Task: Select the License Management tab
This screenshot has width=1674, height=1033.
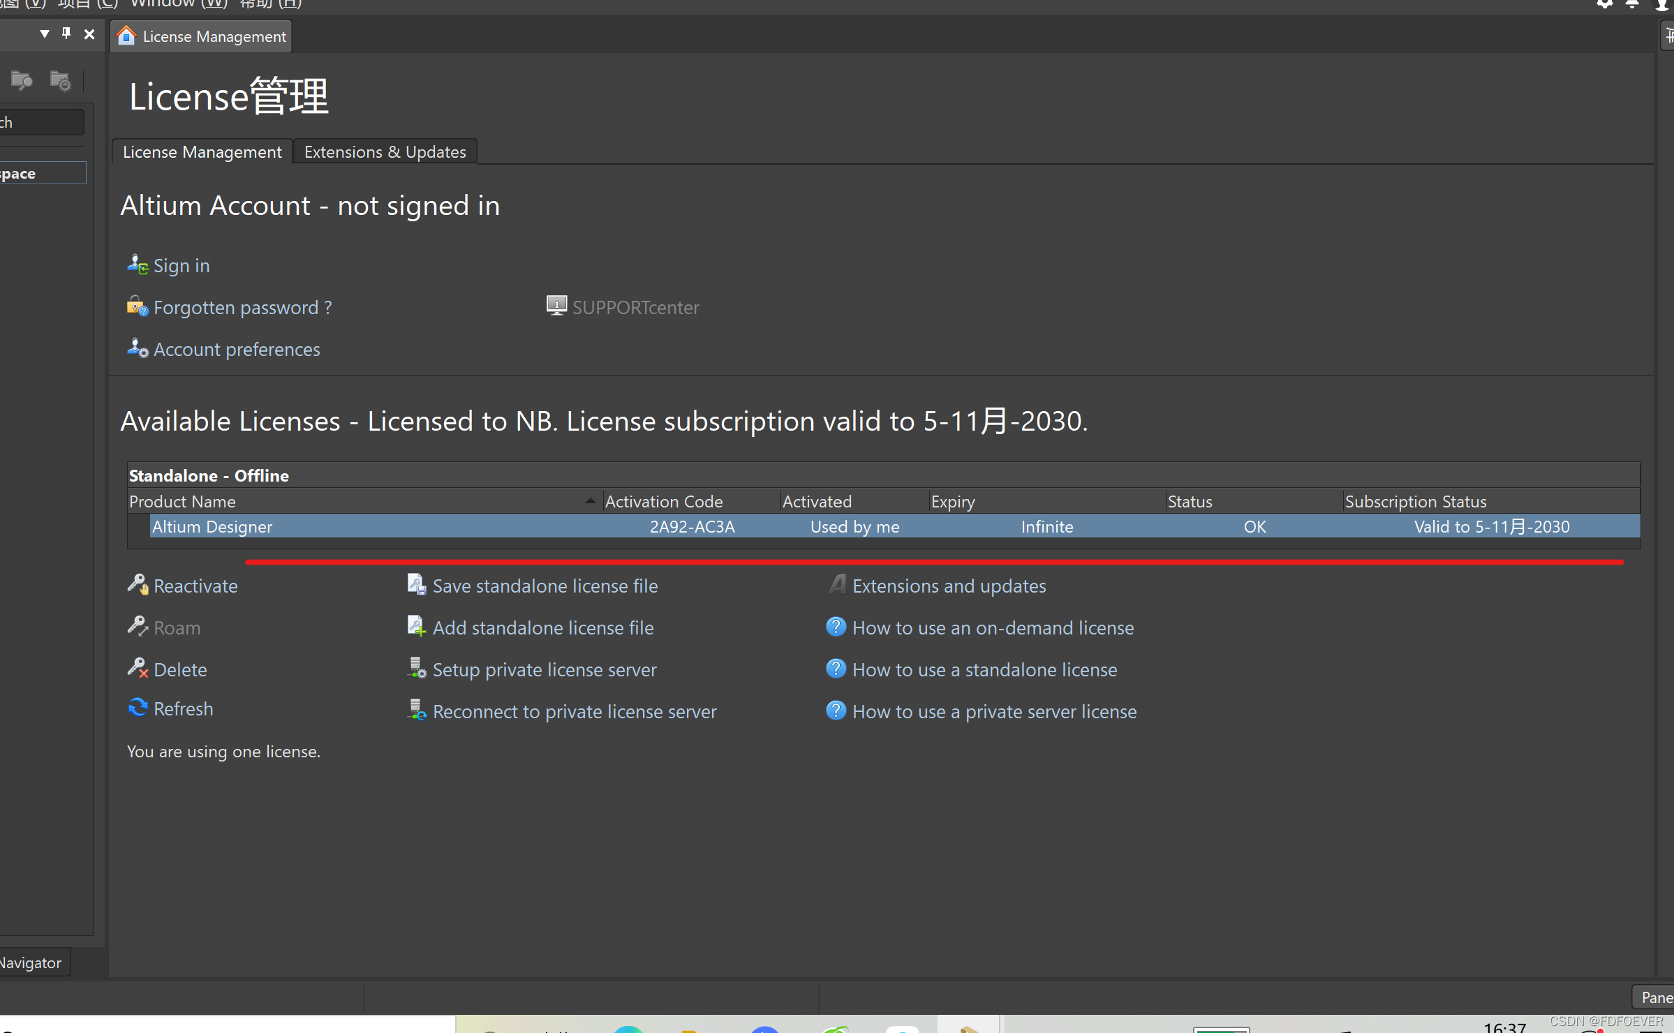Action: (x=203, y=151)
